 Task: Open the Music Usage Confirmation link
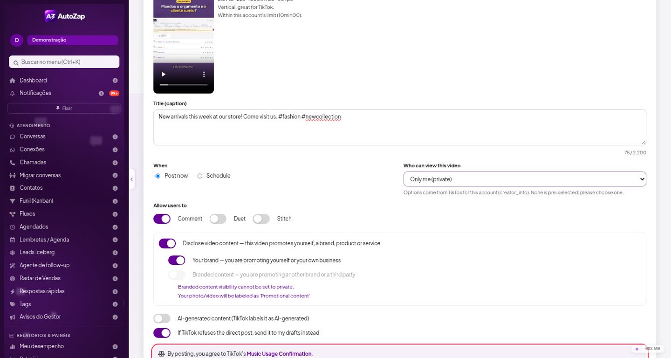pyautogui.click(x=279, y=354)
